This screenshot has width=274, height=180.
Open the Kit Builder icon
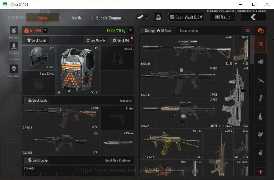point(14,31)
